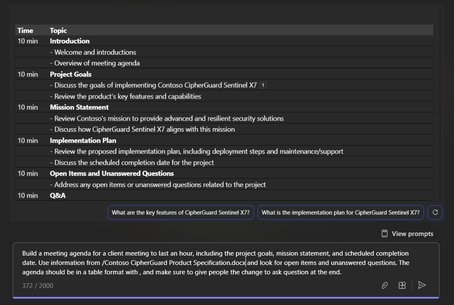Select prompt asking about the implementation plan
The width and height of the screenshot is (454, 305).
[340, 212]
